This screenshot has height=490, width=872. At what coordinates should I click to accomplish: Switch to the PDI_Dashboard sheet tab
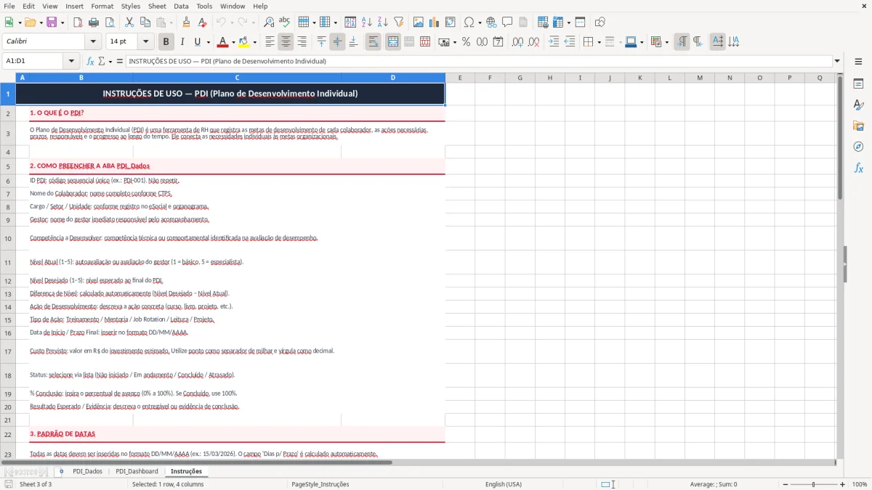(x=137, y=471)
